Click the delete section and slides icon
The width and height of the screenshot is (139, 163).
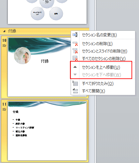(75, 51)
